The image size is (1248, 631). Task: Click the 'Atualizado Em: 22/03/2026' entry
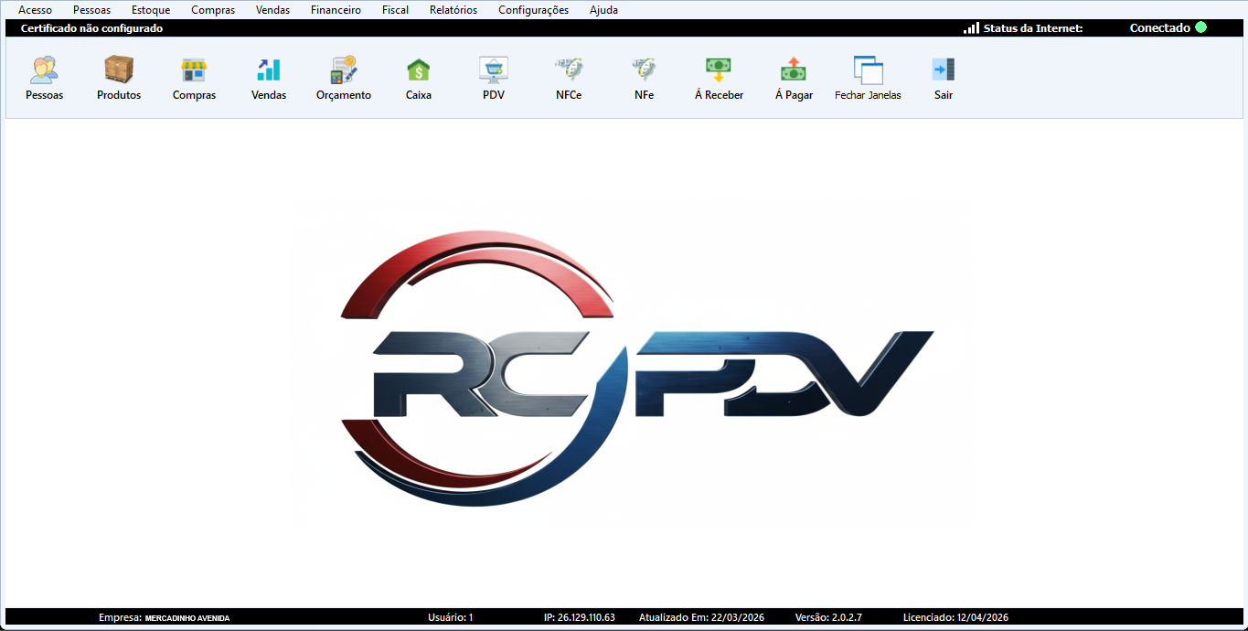(x=701, y=617)
